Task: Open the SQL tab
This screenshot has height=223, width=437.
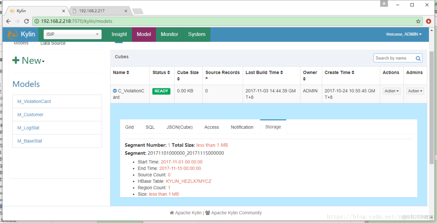Action: click(150, 127)
